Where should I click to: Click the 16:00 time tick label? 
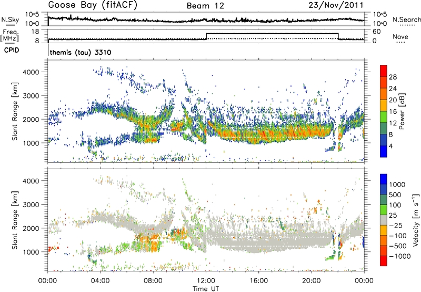[x=258, y=281]
